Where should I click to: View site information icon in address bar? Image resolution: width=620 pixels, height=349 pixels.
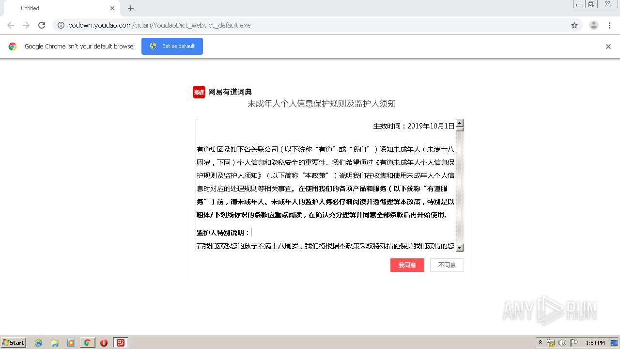click(61, 25)
